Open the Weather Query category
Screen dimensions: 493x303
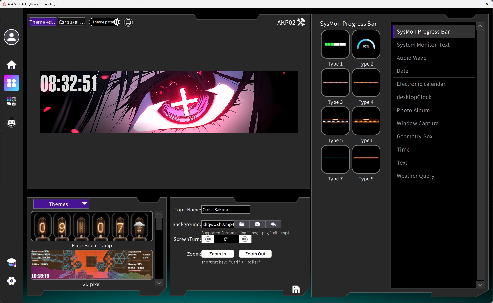(x=434, y=176)
